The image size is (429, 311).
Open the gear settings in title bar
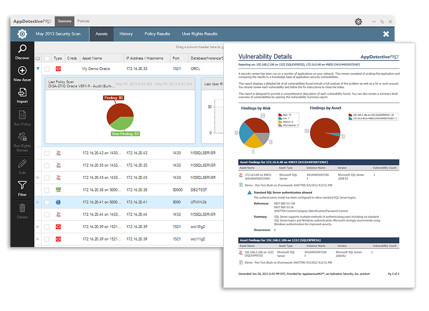(x=358, y=21)
